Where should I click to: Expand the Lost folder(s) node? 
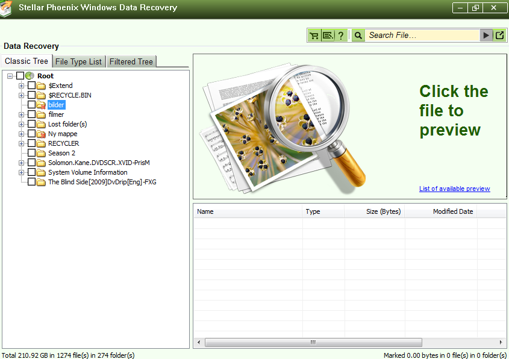click(22, 124)
